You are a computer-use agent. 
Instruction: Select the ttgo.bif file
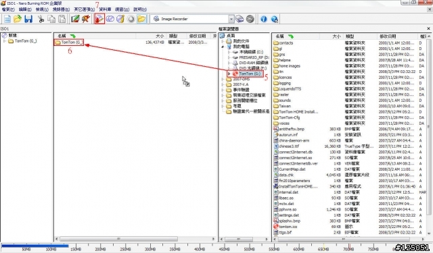click(286, 232)
